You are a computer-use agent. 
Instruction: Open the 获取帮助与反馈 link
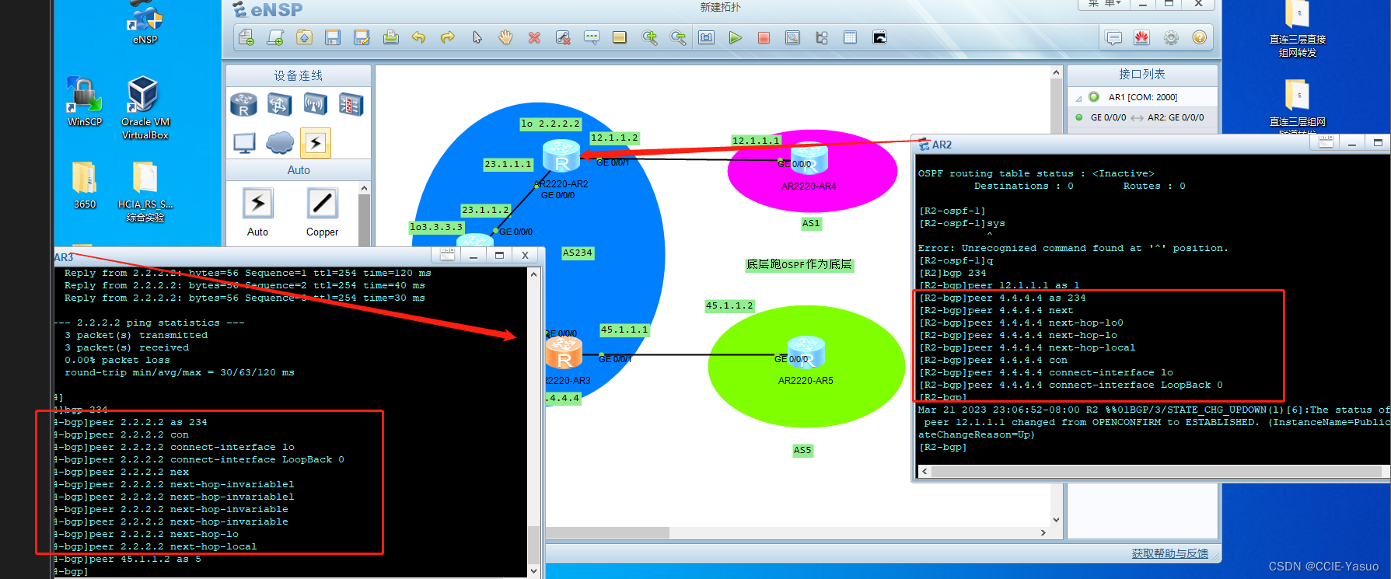(x=1170, y=553)
